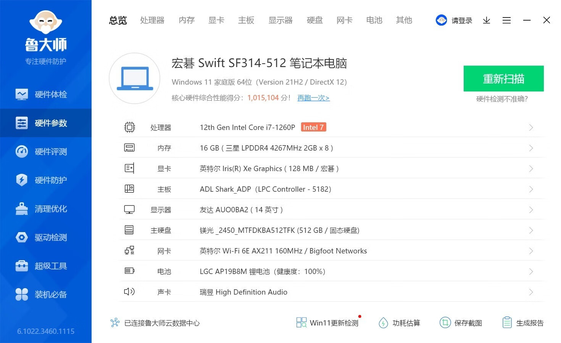
Task: Generate a report via 生成报告
Action: 523,323
